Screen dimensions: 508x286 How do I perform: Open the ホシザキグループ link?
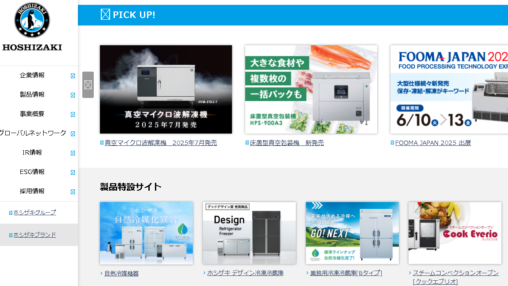point(35,212)
